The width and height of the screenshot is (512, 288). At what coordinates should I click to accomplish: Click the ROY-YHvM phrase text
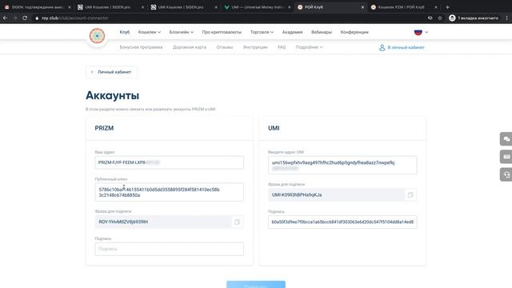point(123,222)
